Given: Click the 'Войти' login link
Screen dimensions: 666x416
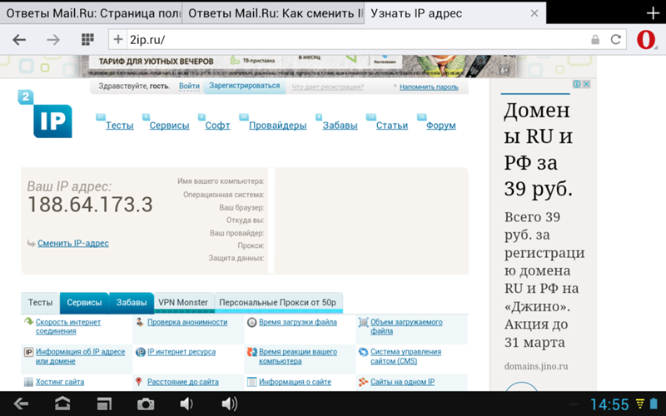Looking at the screenshot, I should click(189, 87).
